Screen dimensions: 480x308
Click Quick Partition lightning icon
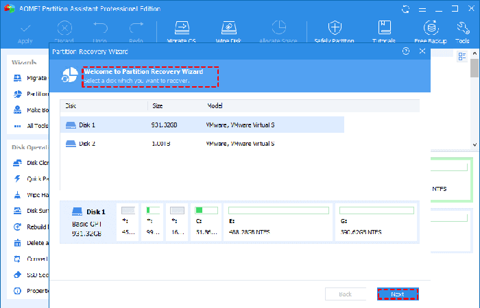point(17,179)
